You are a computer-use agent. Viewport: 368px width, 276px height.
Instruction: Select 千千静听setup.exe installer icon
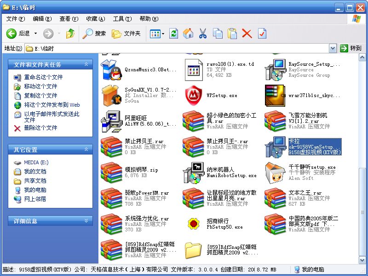coord(275,173)
